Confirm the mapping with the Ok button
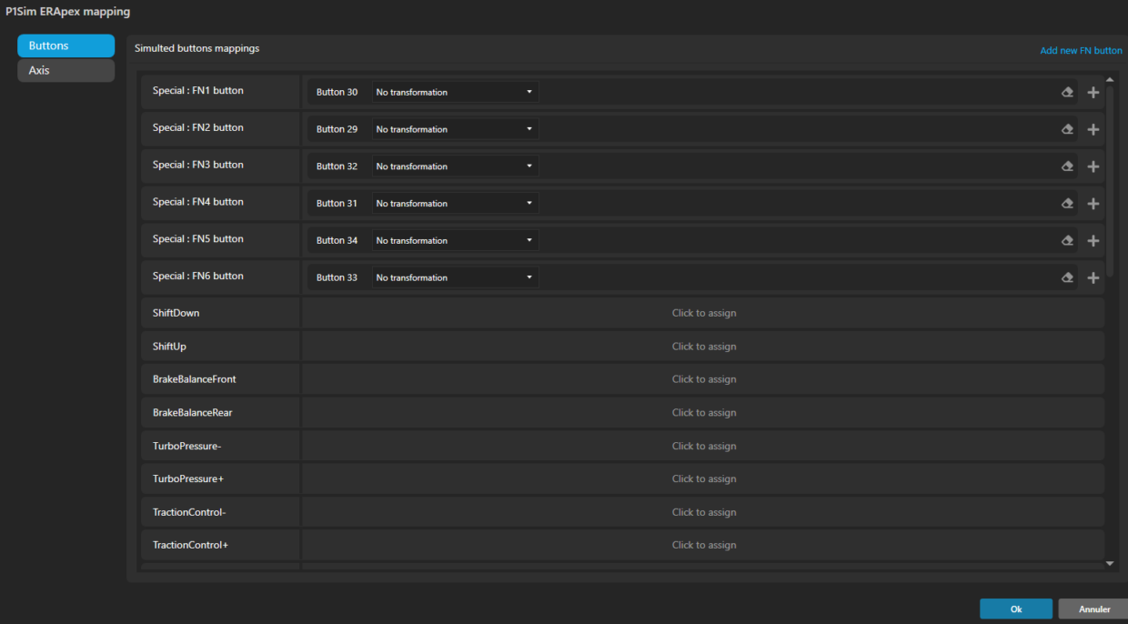Image resolution: width=1128 pixels, height=624 pixels. [x=1015, y=609]
